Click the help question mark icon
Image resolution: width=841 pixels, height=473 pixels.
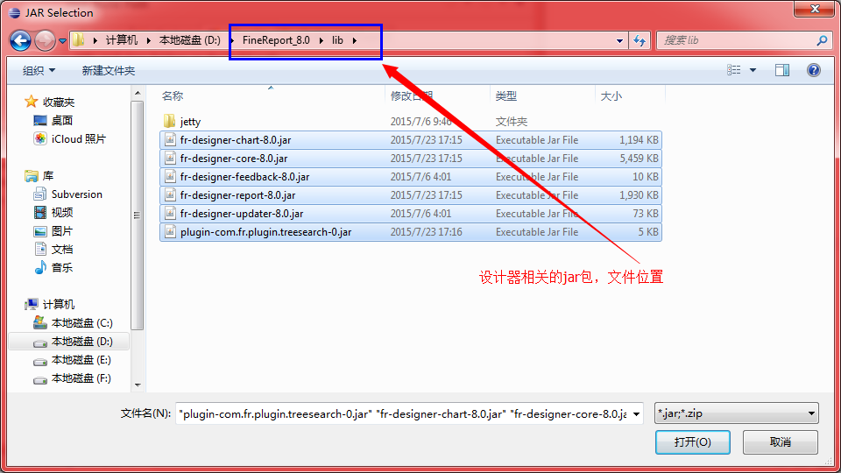[813, 70]
